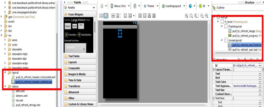This screenshot has height=107, width=264.
Task: Open the dimens.xml file
Action: (x=19, y=96)
